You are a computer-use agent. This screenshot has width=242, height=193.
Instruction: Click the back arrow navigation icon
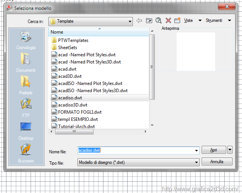pyautogui.click(x=139, y=21)
